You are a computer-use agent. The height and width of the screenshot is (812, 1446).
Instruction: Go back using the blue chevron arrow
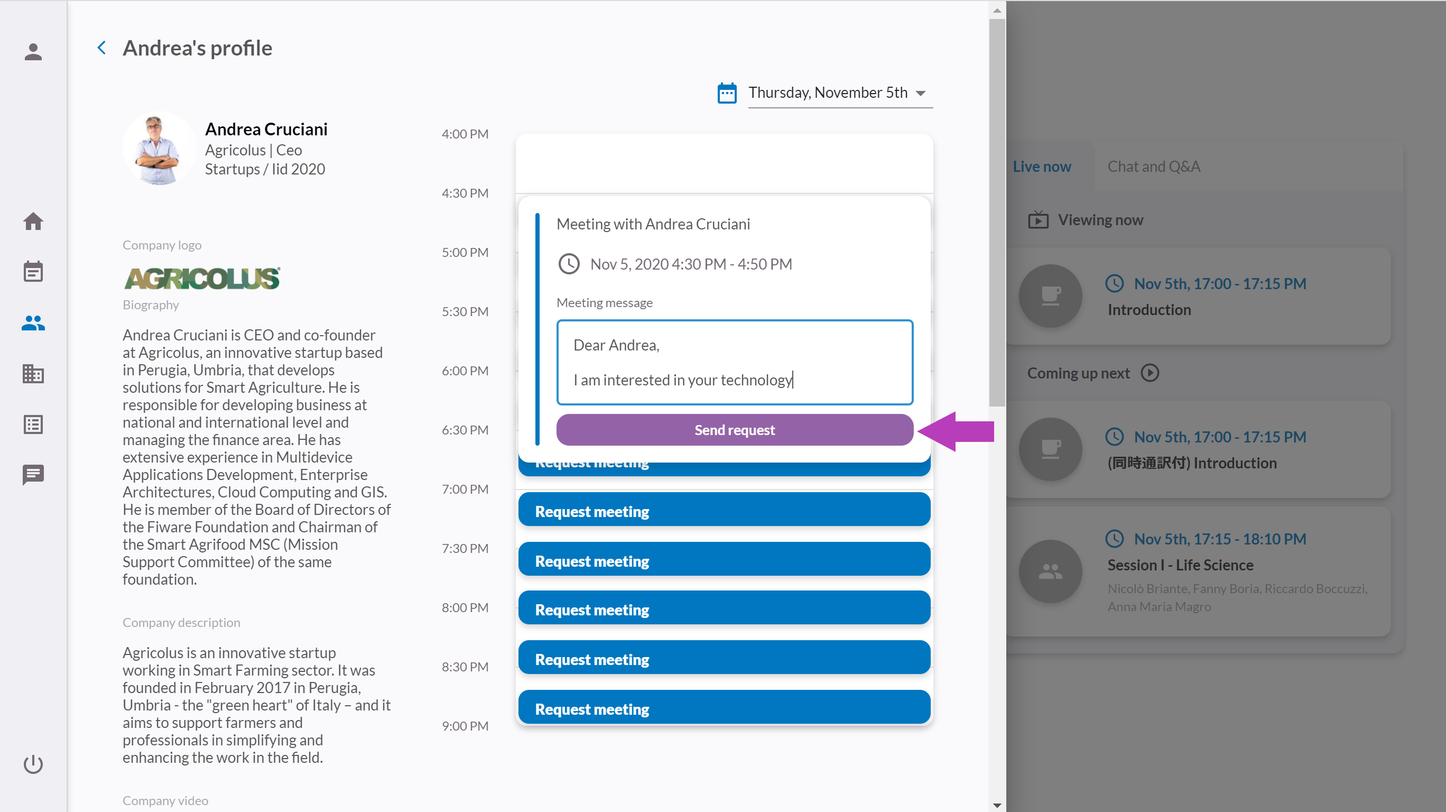tap(101, 48)
